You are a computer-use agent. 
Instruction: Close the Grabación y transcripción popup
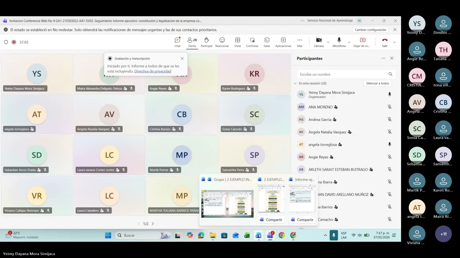[182, 58]
